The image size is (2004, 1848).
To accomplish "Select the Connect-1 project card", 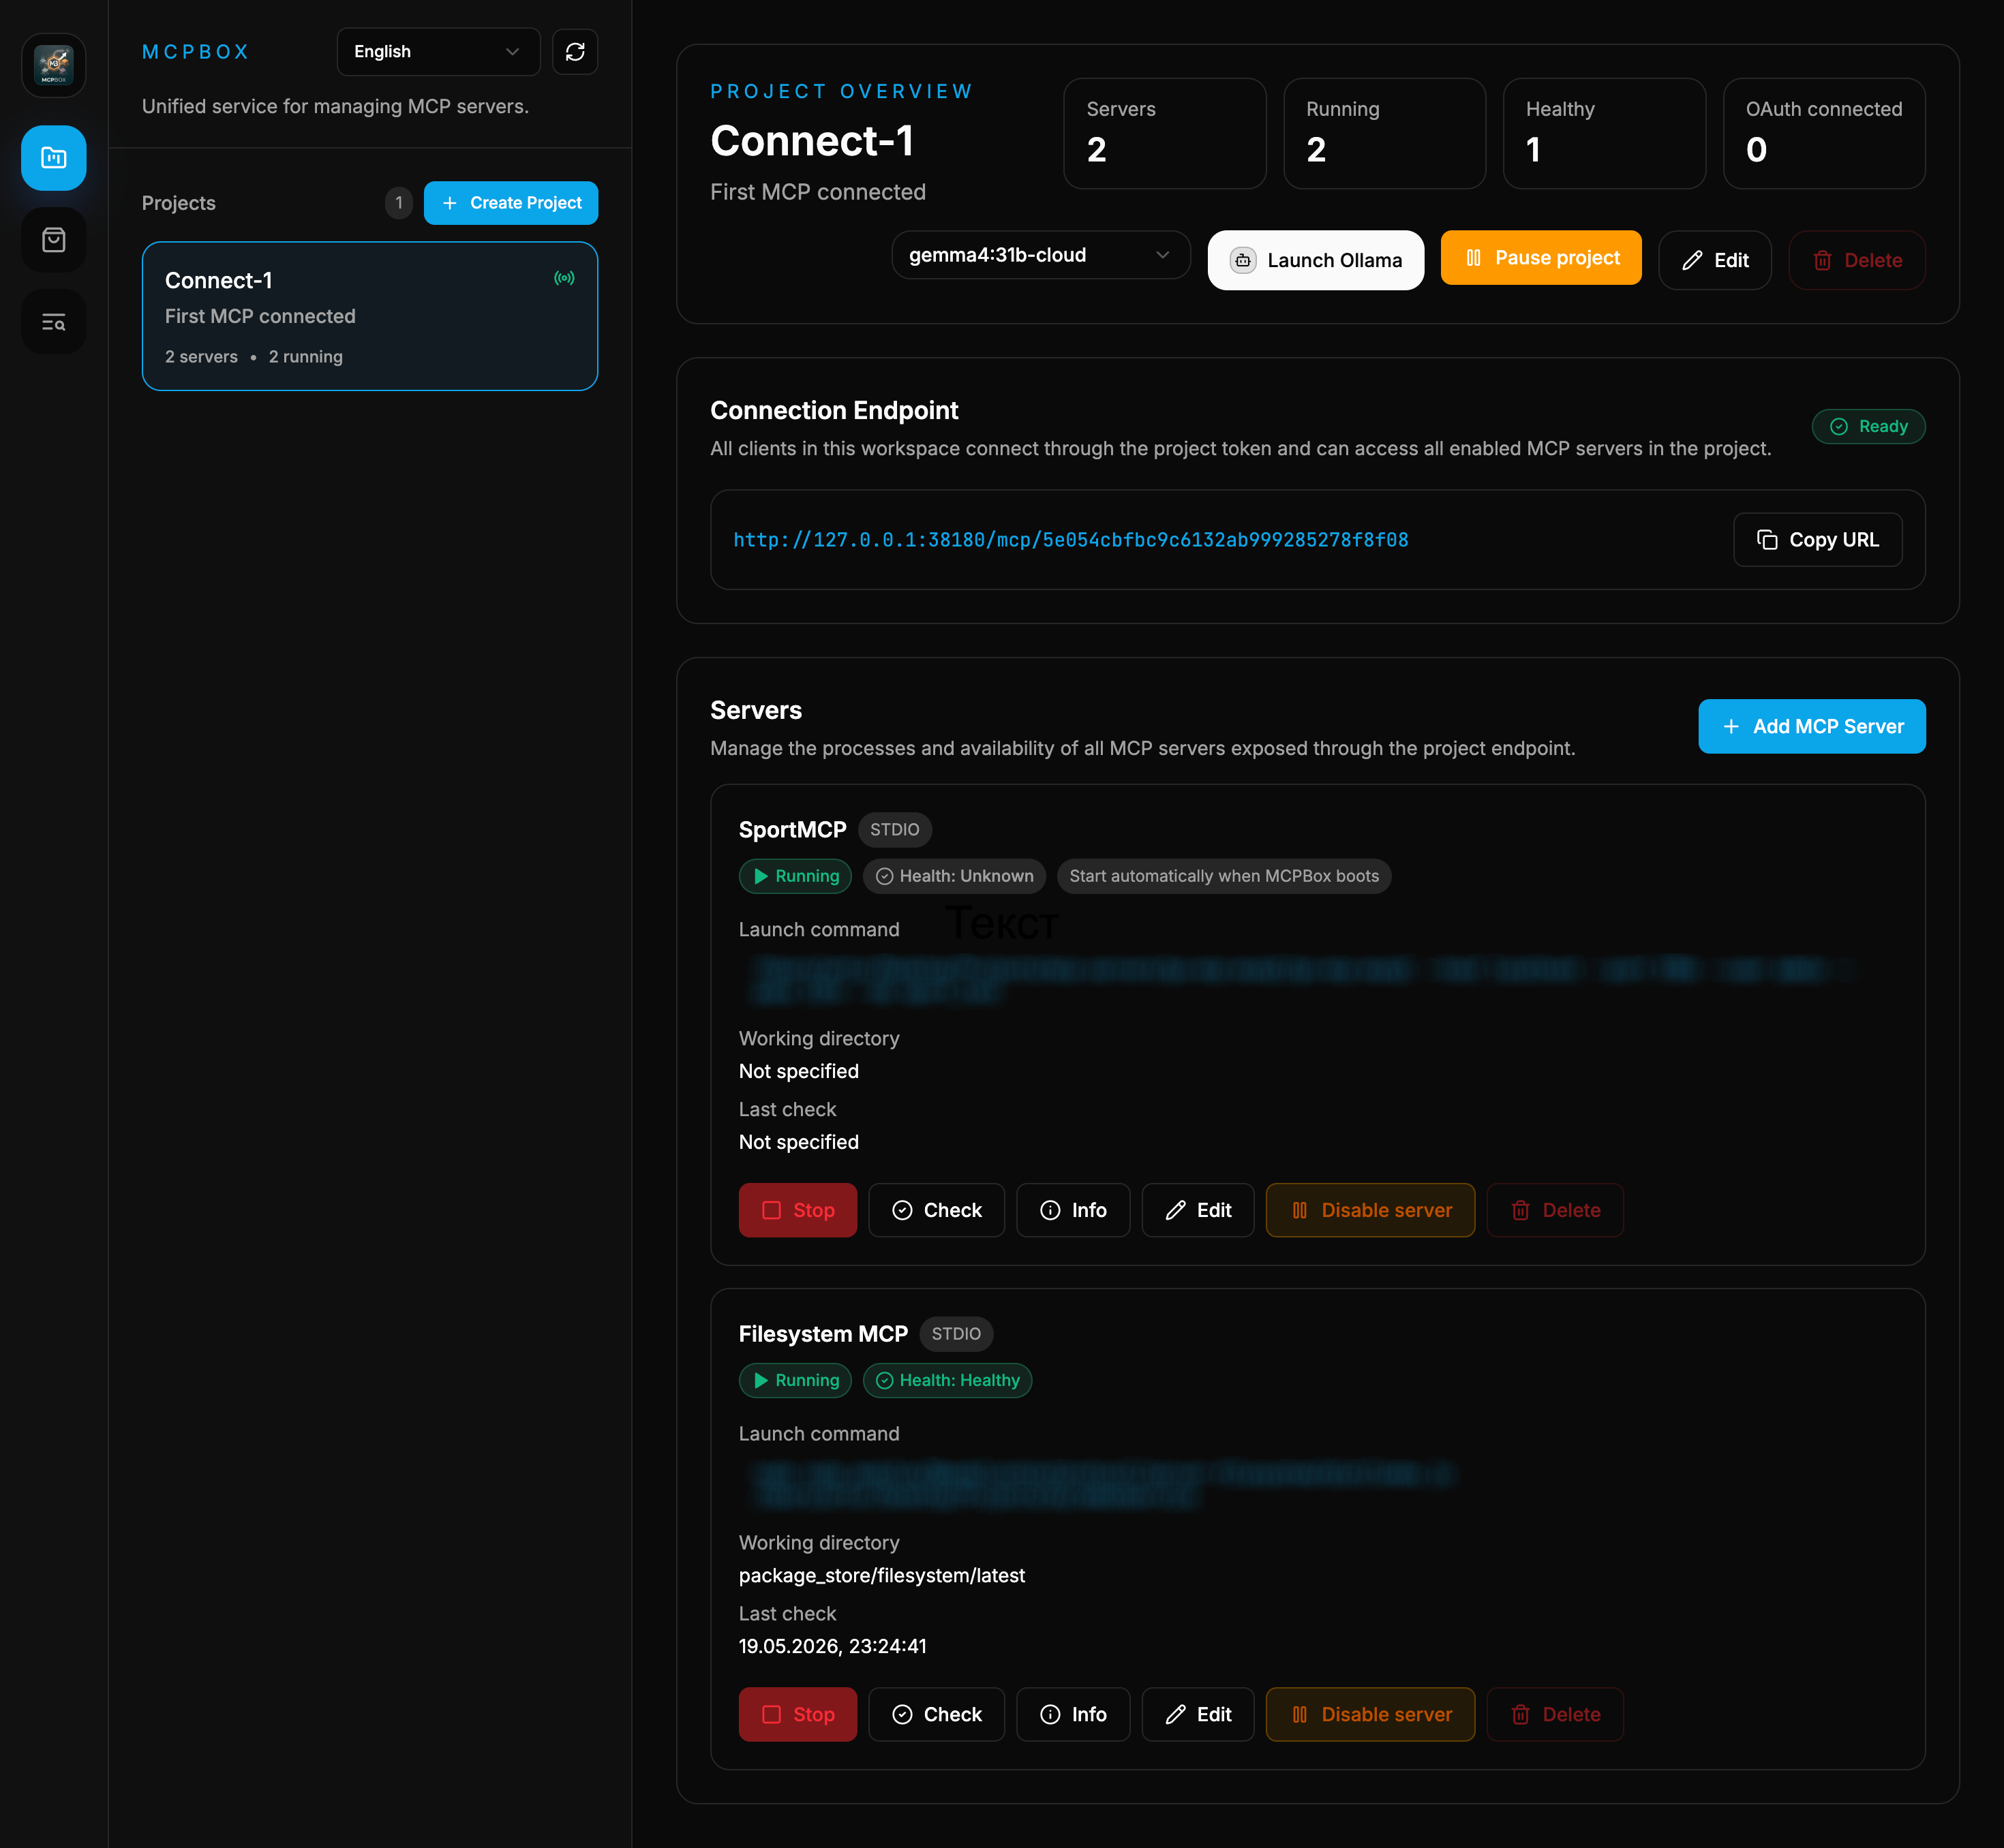I will (370, 316).
